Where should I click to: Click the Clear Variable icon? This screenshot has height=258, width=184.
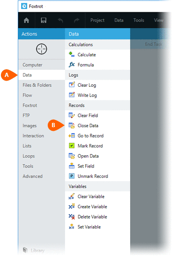click(72, 196)
